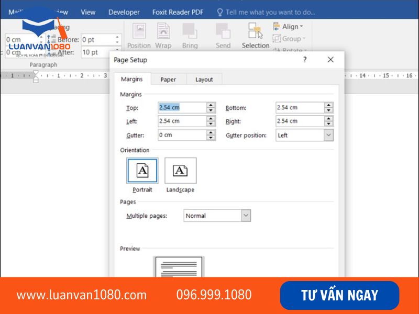
Task: Decrease the Right margin value
Action: coord(329,124)
